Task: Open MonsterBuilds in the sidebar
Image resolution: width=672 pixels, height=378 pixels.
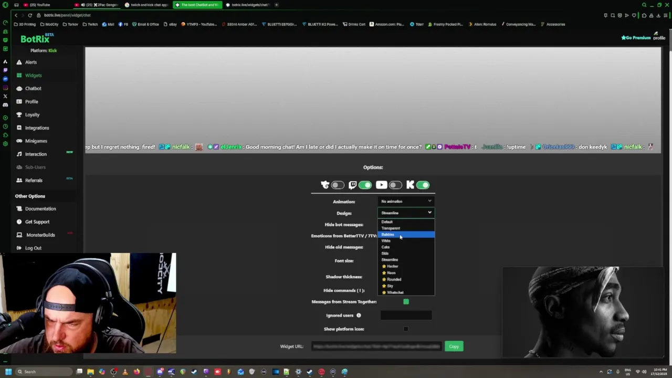Action: coord(40,235)
